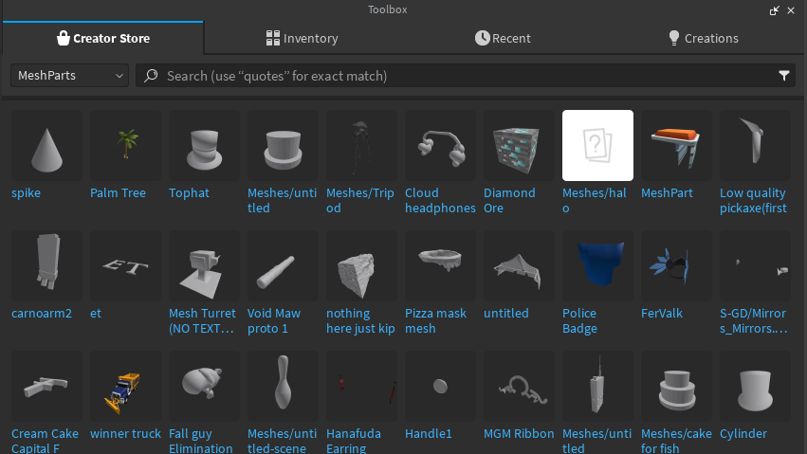Screen dimensions: 807x454
Task: Click the Cylinder asset name
Action: click(x=743, y=433)
